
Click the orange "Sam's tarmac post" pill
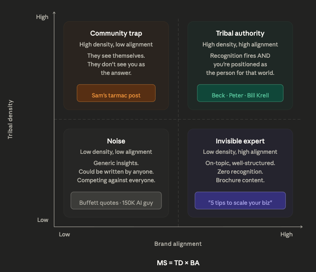116,95
